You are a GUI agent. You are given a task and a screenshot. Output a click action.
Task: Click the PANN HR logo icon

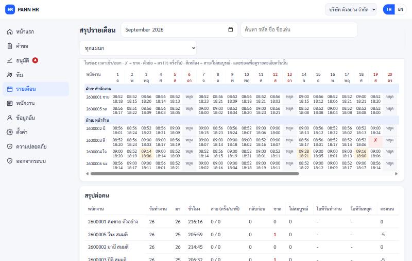pos(10,9)
